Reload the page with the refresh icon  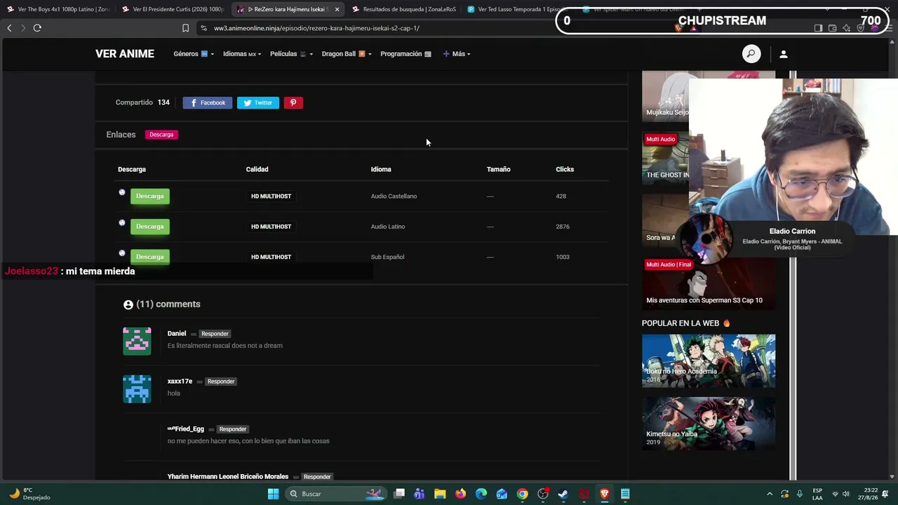click(x=37, y=28)
